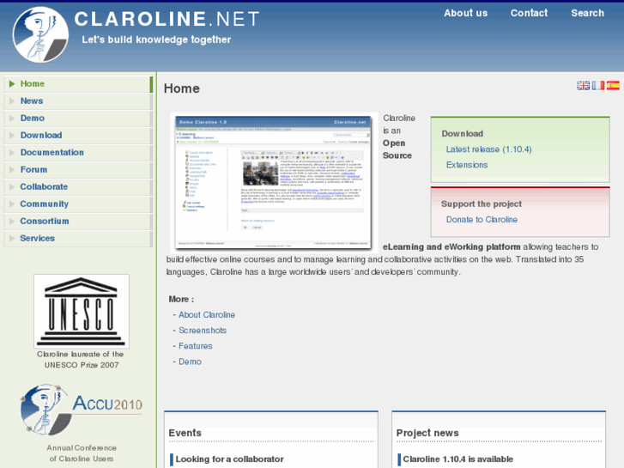The image size is (624, 468).
Task: Open the News sidebar menu item
Action: (x=78, y=101)
